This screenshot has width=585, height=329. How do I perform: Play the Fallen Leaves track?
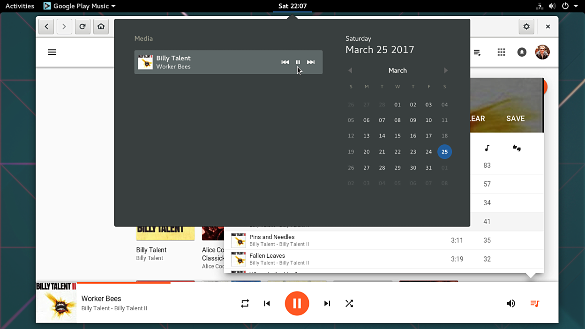[x=267, y=256]
